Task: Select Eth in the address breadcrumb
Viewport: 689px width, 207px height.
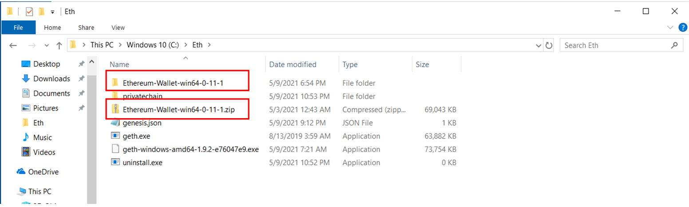Action: (198, 45)
